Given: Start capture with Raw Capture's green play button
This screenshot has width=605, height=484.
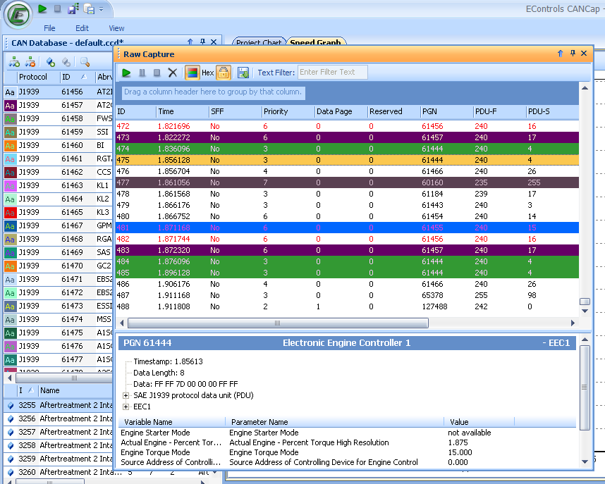Looking at the screenshot, I should [x=126, y=73].
